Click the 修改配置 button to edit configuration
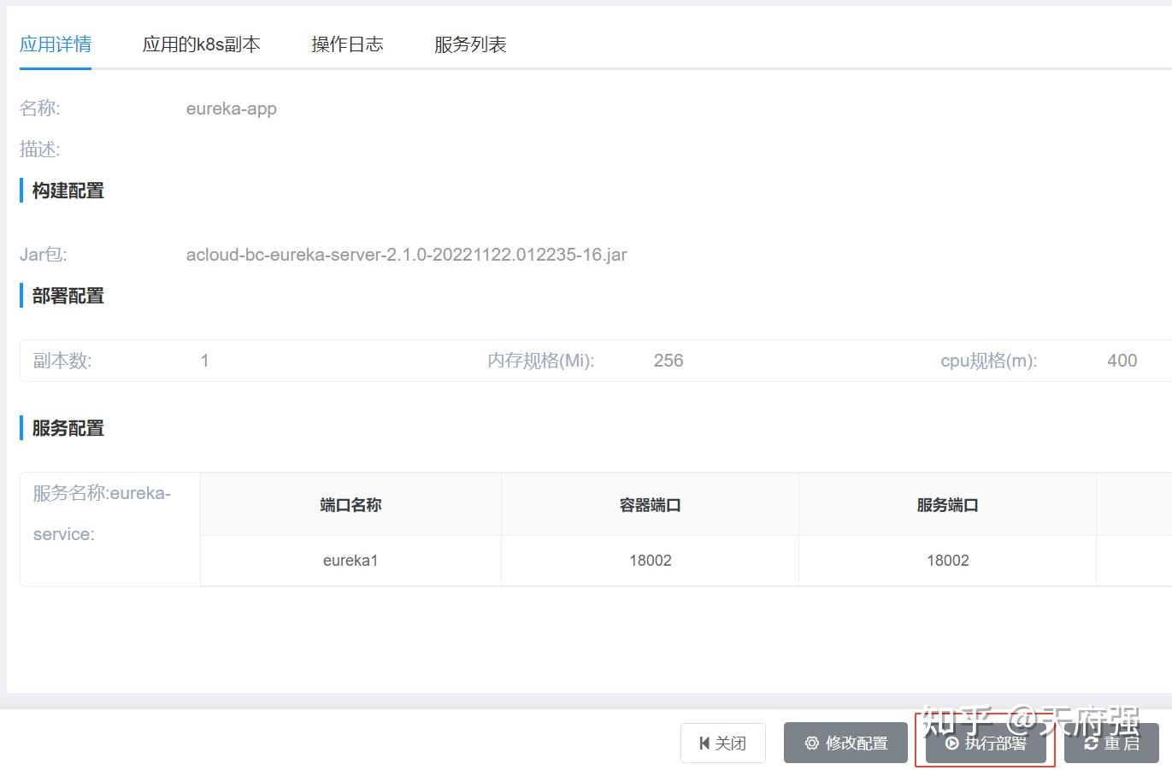The width and height of the screenshot is (1172, 770). 845,743
